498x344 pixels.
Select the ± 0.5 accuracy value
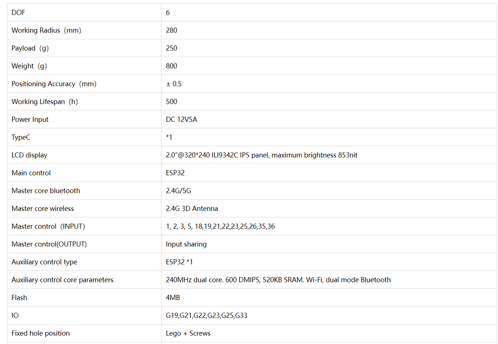tap(174, 84)
